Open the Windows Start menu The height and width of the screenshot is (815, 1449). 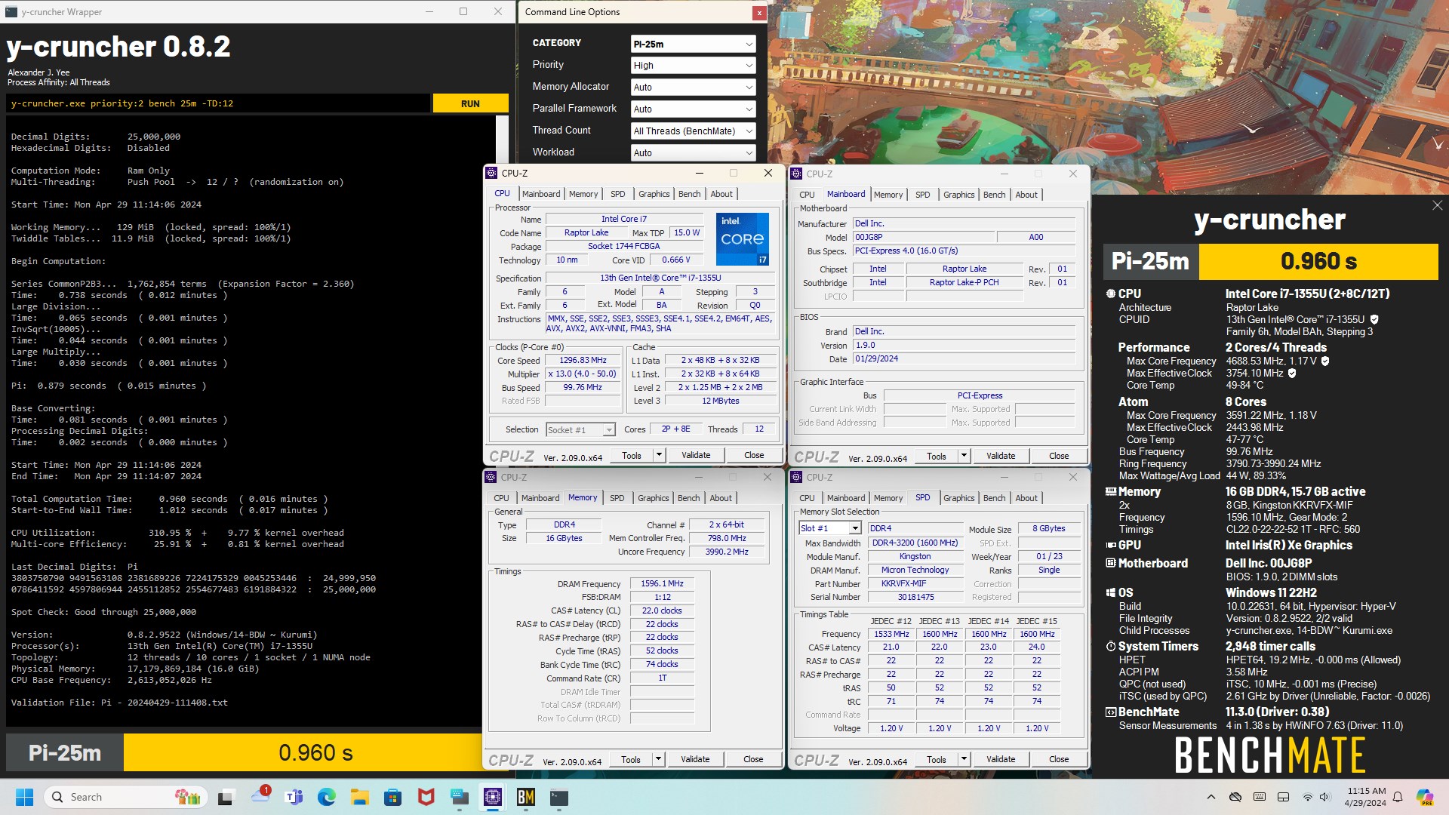(24, 797)
